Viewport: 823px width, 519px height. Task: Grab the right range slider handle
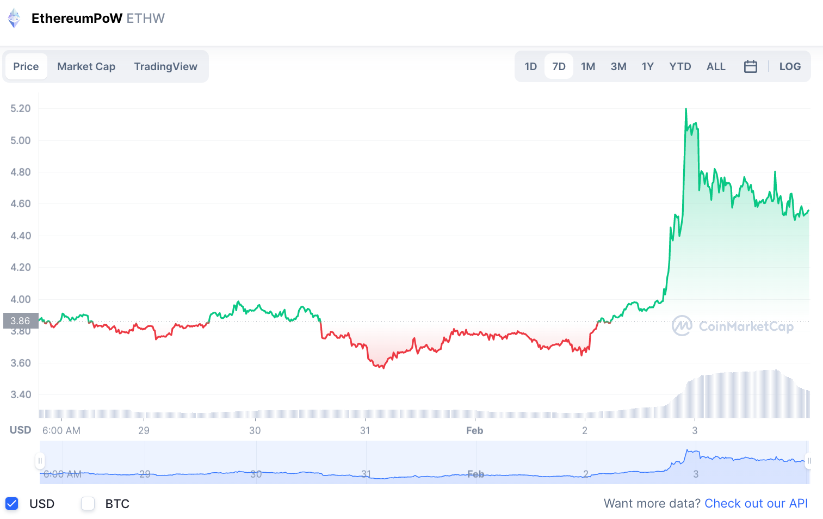coord(809,461)
